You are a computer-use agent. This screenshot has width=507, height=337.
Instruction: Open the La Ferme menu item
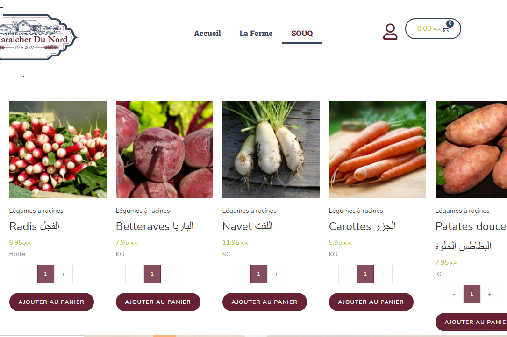pyautogui.click(x=256, y=33)
